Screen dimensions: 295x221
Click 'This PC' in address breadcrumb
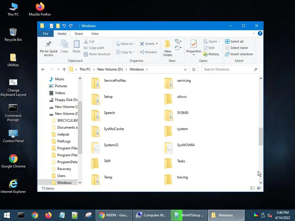[x=85, y=69]
